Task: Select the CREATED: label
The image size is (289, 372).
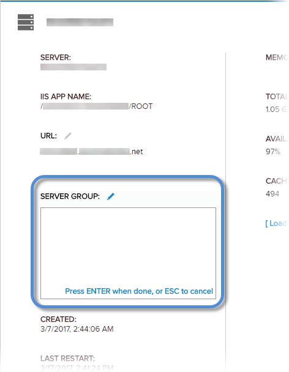Action: tap(58, 319)
